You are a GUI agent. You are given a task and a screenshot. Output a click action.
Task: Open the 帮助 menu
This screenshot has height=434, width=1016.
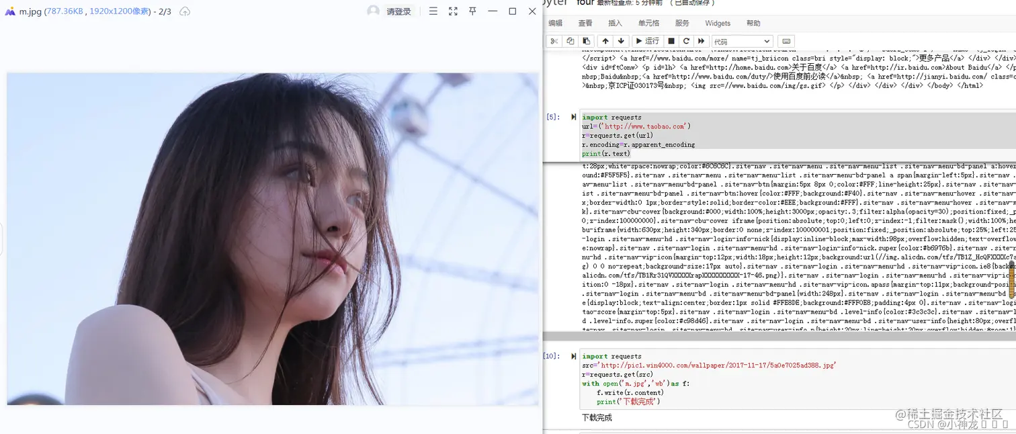coord(754,23)
